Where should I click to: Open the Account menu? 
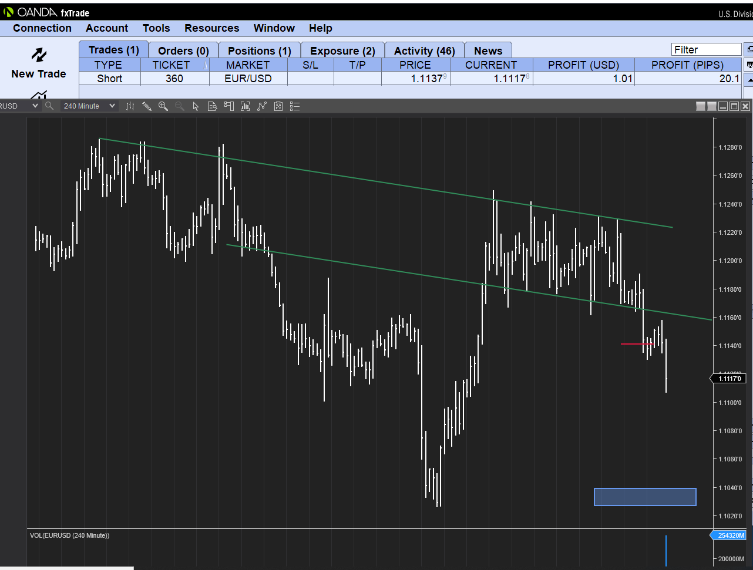pos(107,28)
